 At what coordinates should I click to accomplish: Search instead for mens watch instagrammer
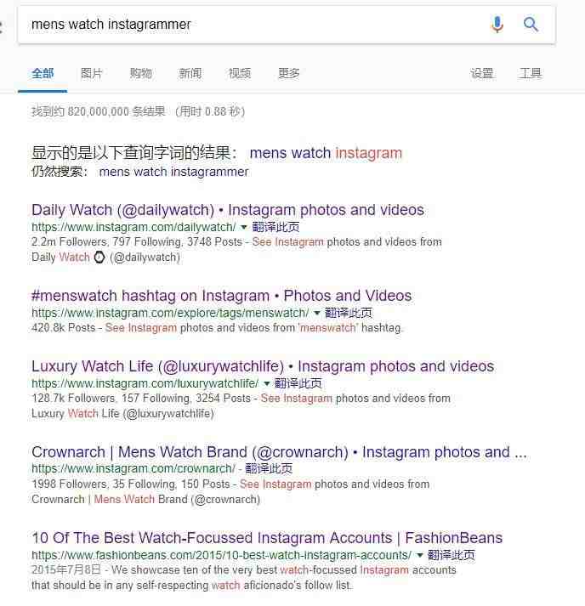[173, 172]
